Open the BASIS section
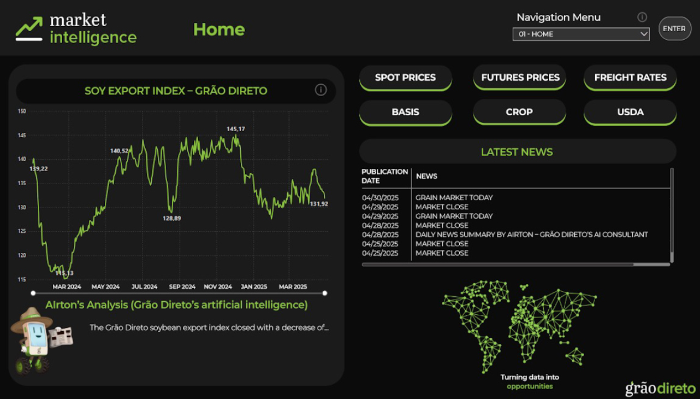The image size is (700, 399). pyautogui.click(x=405, y=112)
